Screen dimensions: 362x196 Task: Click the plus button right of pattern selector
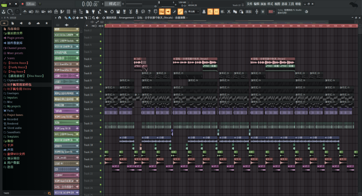click(x=123, y=4)
